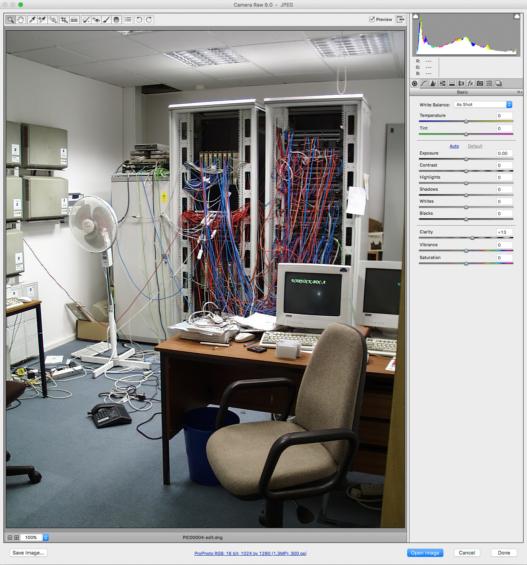Viewport: 527px width, 565px height.
Task: Toggle the Preview checkbox
Action: pos(372,19)
